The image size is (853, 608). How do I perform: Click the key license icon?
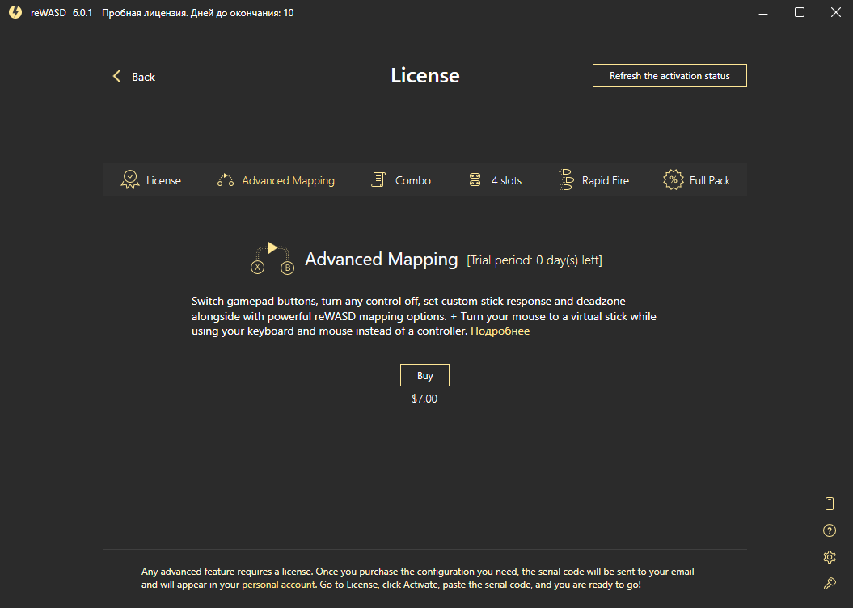[x=829, y=583]
